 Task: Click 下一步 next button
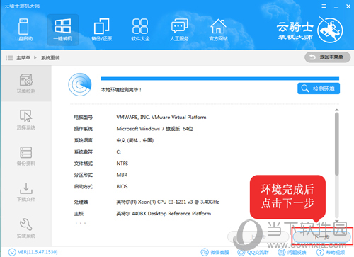(321, 236)
